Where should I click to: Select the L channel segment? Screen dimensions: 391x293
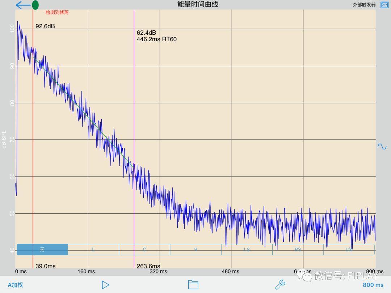point(93,250)
